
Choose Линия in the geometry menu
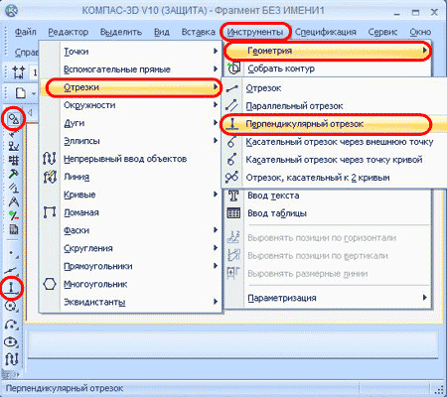tap(130, 177)
